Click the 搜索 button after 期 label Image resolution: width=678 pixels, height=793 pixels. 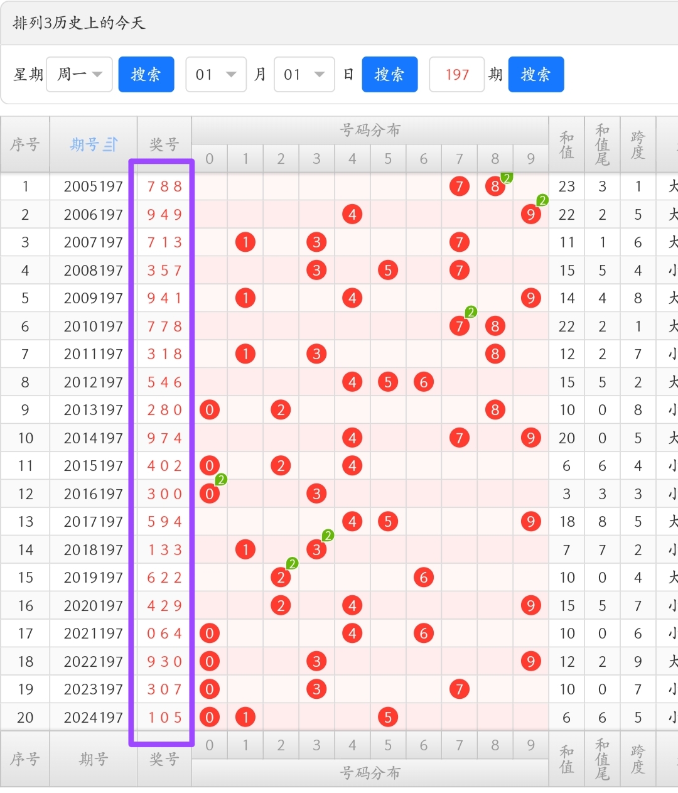pyautogui.click(x=536, y=74)
